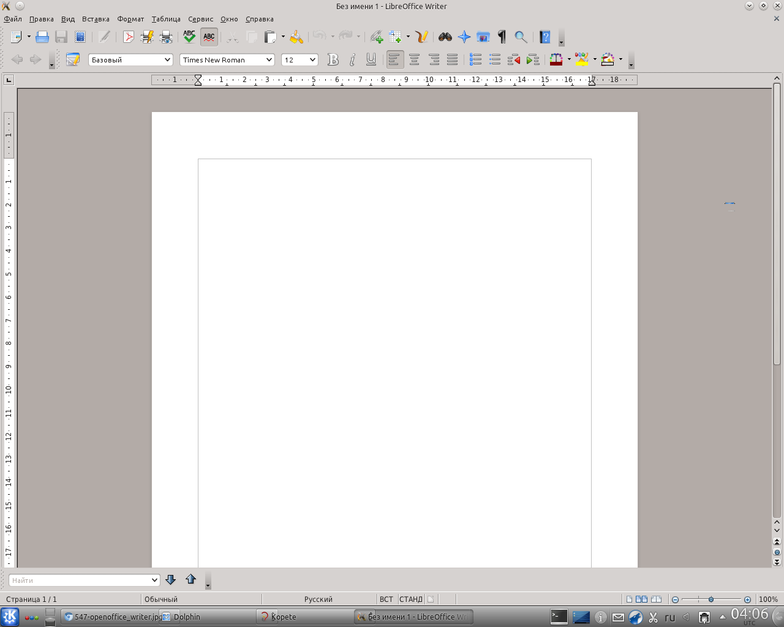Screen dimensions: 784x627
Task: Open the Сервис menu
Action: point(200,19)
